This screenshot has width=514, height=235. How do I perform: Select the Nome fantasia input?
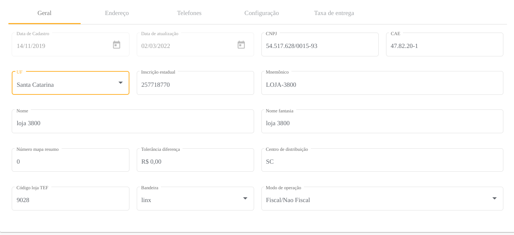click(x=382, y=123)
